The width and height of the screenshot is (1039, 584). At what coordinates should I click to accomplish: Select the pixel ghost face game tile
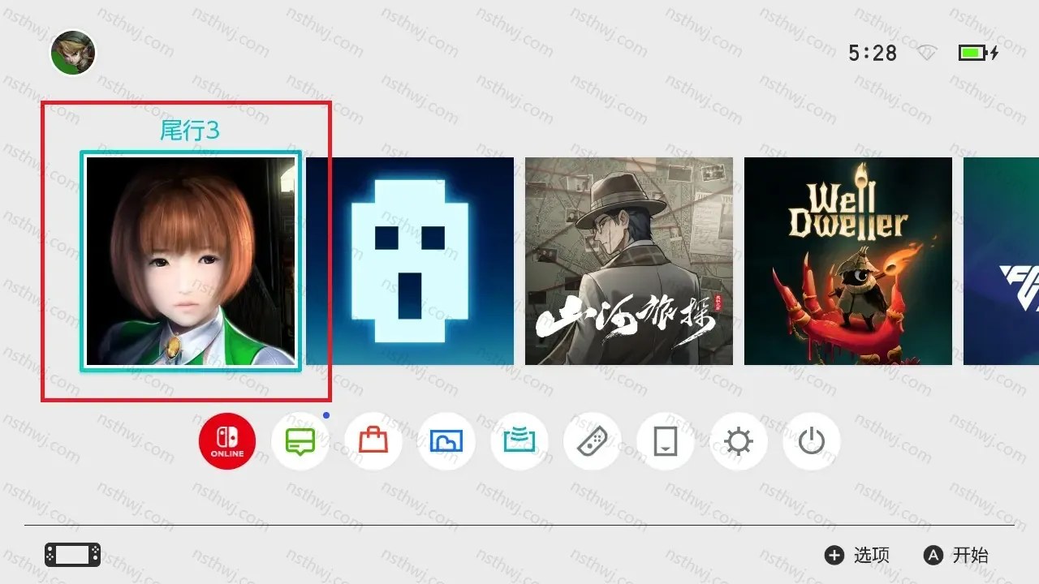point(410,261)
